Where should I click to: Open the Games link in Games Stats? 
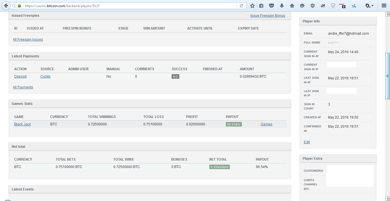tap(266, 124)
